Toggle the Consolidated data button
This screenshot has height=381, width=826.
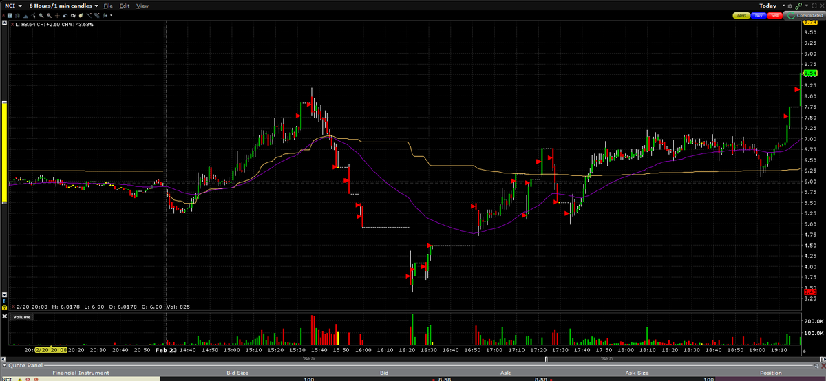pos(804,15)
